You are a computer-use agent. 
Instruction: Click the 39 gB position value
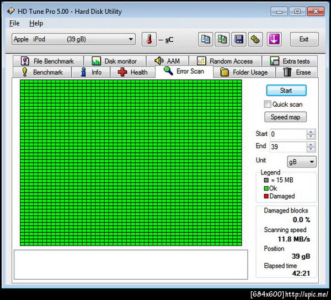301,256
